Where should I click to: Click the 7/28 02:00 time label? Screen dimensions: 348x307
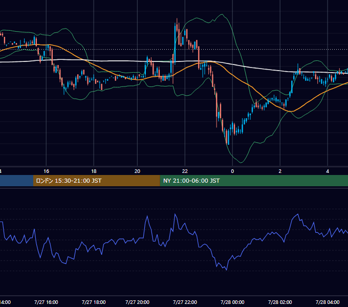click(280, 302)
